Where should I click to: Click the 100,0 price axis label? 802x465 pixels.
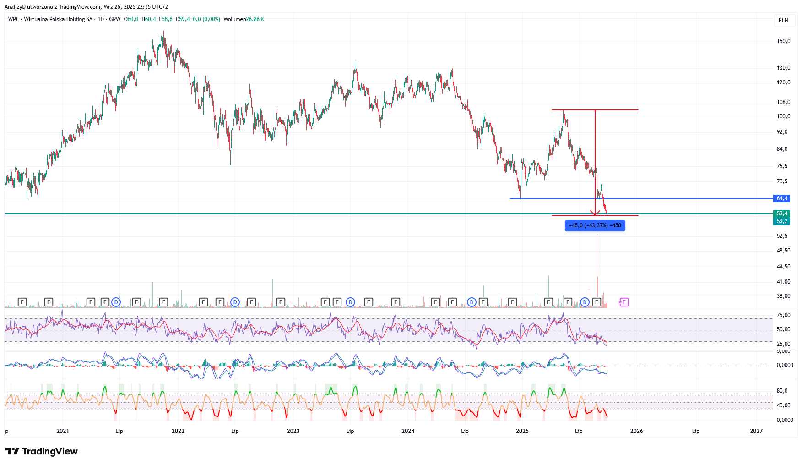pyautogui.click(x=783, y=116)
